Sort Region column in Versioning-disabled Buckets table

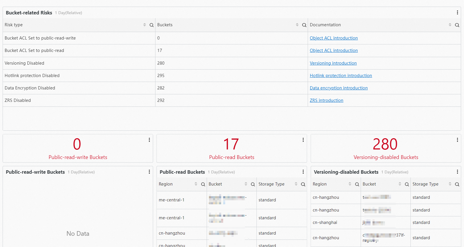coord(350,184)
